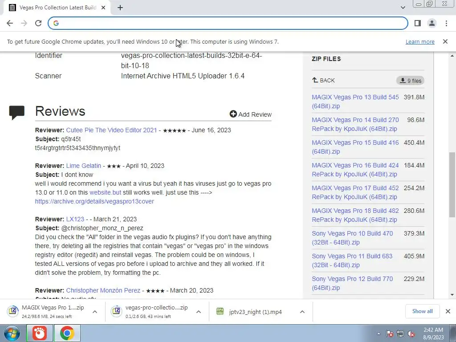Open a new browser tab
Image resolution: width=456 pixels, height=342 pixels.
point(120,8)
